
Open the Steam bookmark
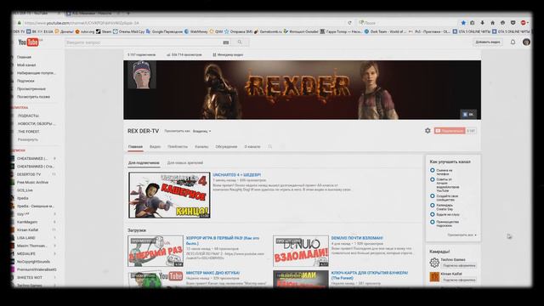[x=104, y=31]
